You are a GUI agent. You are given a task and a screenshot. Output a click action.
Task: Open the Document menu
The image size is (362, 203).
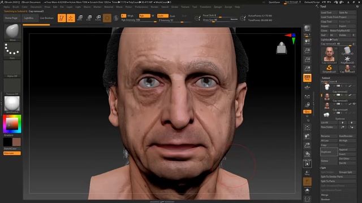36,7
